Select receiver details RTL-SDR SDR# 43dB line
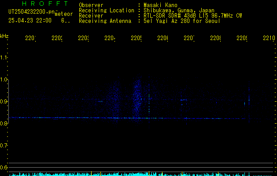This screenshot has height=176, width=277. tap(193, 16)
